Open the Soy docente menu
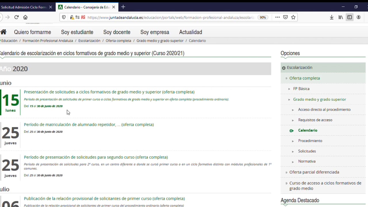The width and height of the screenshot is (368, 207). 117,32
